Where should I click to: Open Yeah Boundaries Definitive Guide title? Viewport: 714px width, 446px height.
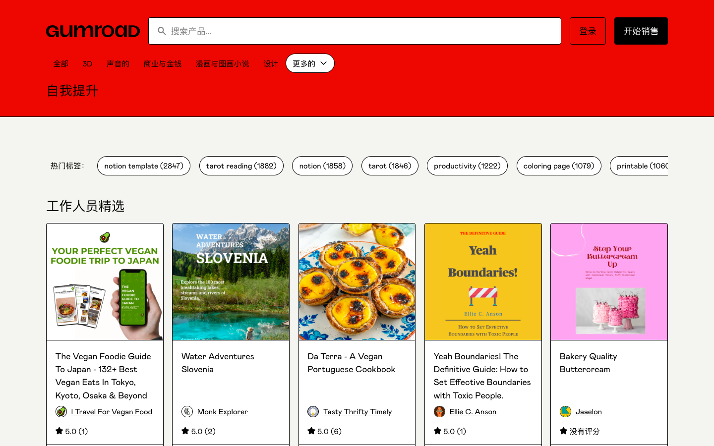482,376
